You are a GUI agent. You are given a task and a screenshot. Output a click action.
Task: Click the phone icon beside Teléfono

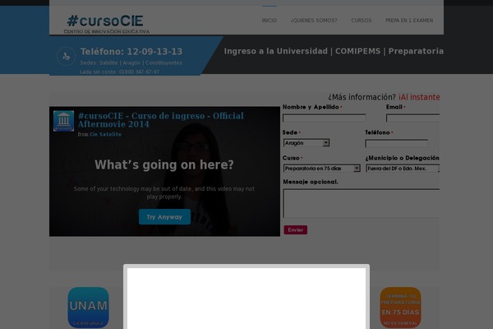66,57
